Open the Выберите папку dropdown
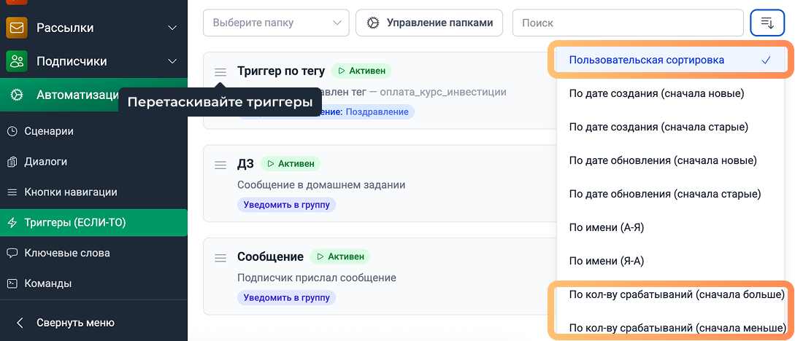 pyautogui.click(x=276, y=23)
